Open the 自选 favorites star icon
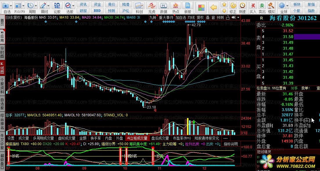Viewport: 320px width, 171px height. [6, 6]
